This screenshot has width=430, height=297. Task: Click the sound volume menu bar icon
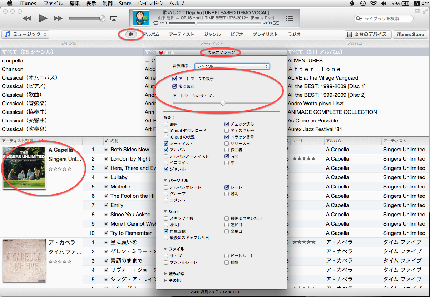tap(384, 4)
